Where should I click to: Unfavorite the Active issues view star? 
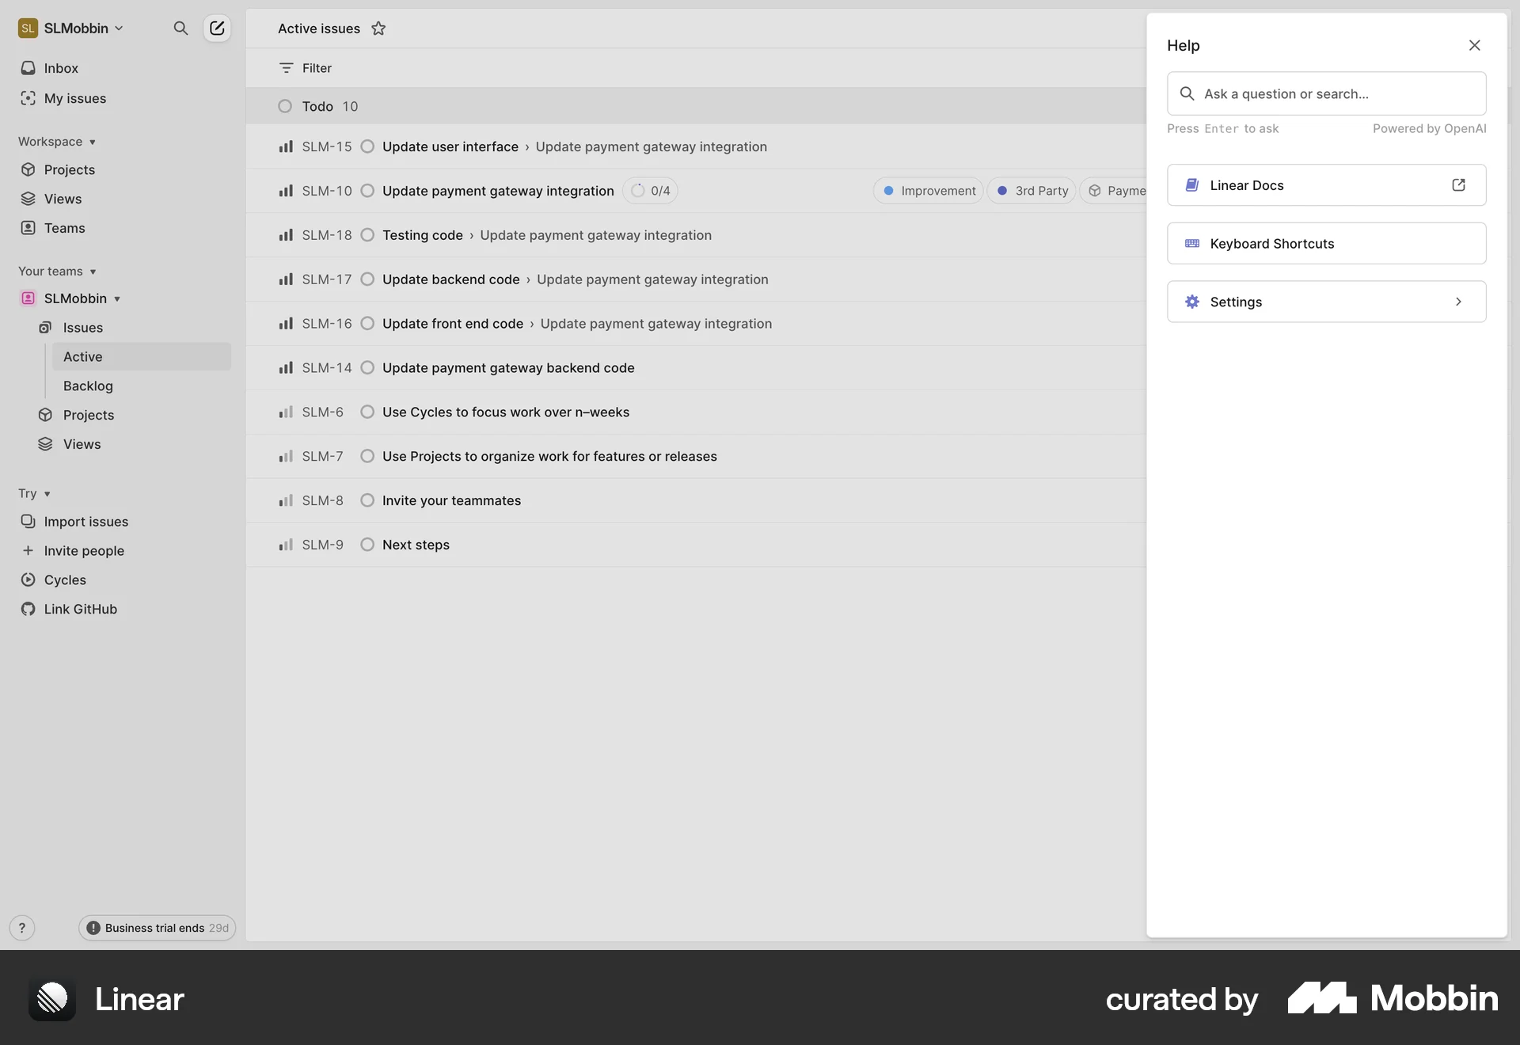coord(378,28)
